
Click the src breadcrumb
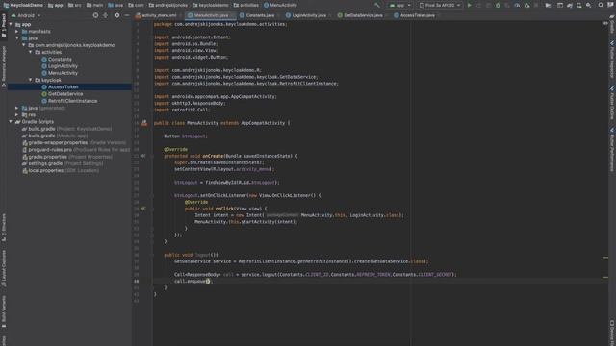pyautogui.click(x=75, y=5)
